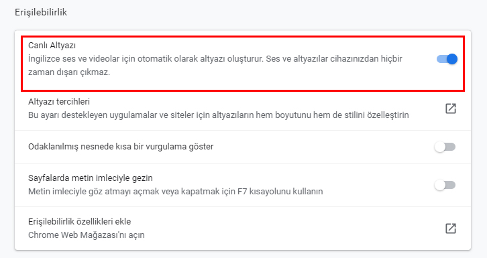The height and width of the screenshot is (258, 487).
Task: Disable the Canlı Altyazı toggle
Action: (447, 59)
